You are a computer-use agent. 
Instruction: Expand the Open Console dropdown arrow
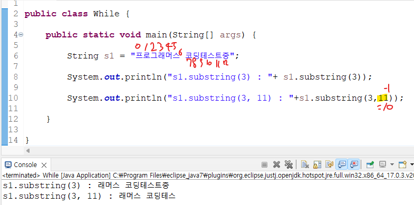(411, 164)
